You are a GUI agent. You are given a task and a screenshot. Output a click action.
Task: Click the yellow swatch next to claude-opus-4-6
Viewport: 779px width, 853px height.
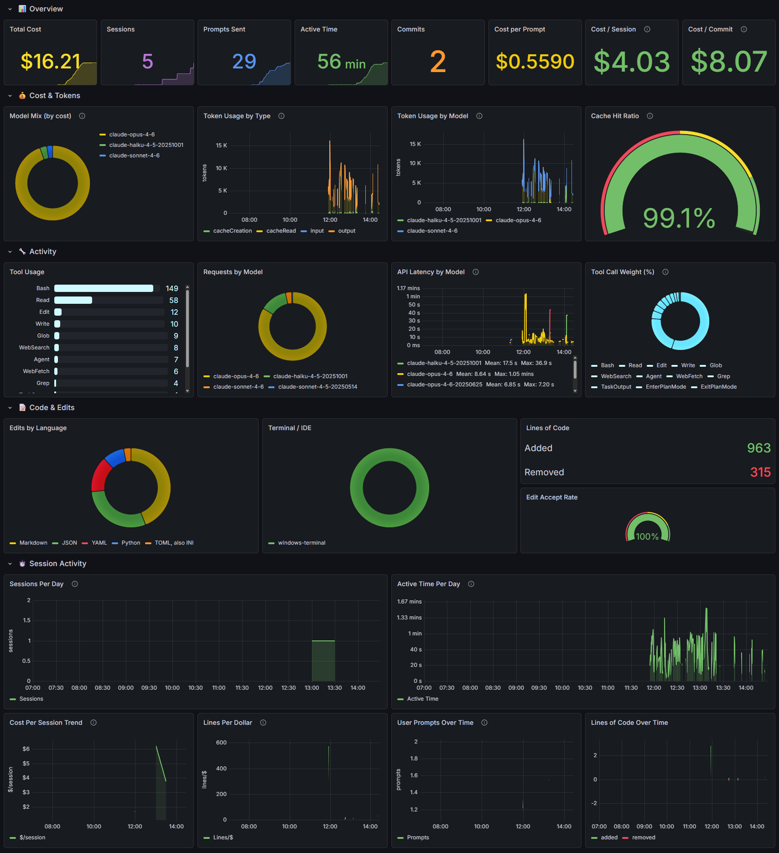point(102,134)
